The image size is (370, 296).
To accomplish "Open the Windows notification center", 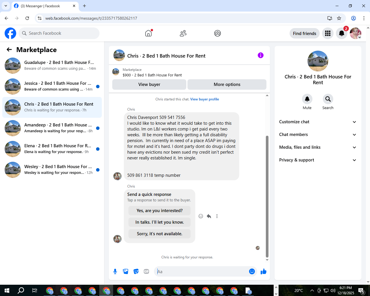I will (361, 291).
